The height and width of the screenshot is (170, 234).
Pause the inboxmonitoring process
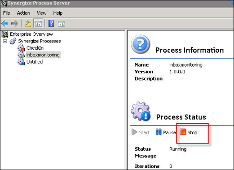[166, 132]
